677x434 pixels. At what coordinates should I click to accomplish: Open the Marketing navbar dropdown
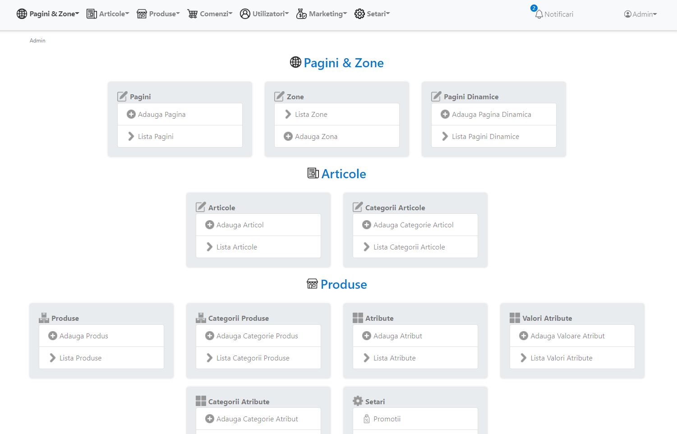[322, 14]
